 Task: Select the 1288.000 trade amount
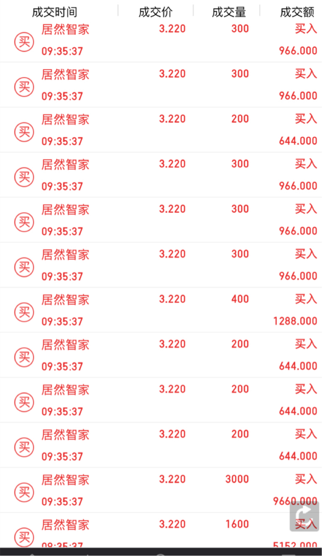[295, 321]
